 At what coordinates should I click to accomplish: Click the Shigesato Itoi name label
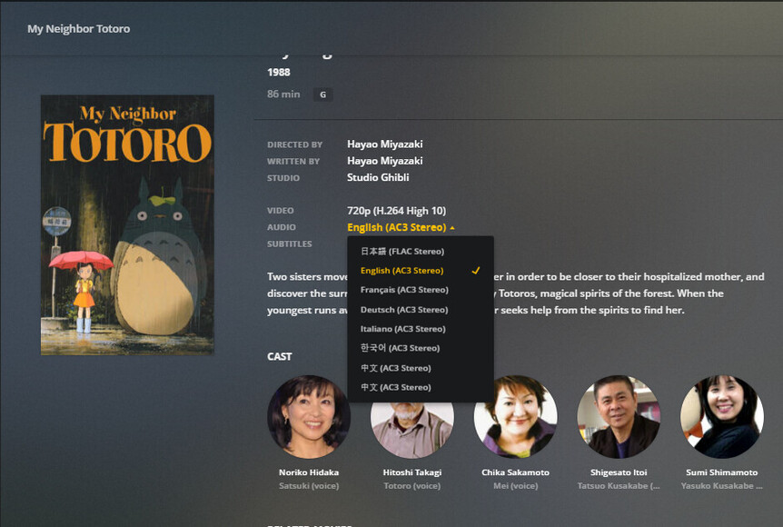(x=619, y=472)
